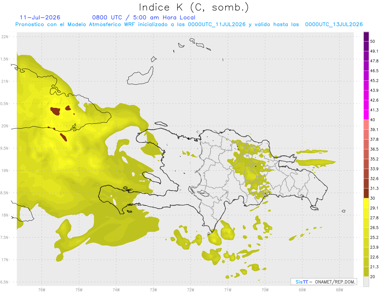Click the "45.2" value on the color scale
This screenshot has width=381, height=294.
point(374,81)
